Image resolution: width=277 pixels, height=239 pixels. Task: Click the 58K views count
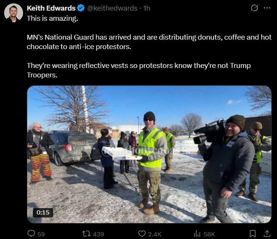tap(209, 234)
